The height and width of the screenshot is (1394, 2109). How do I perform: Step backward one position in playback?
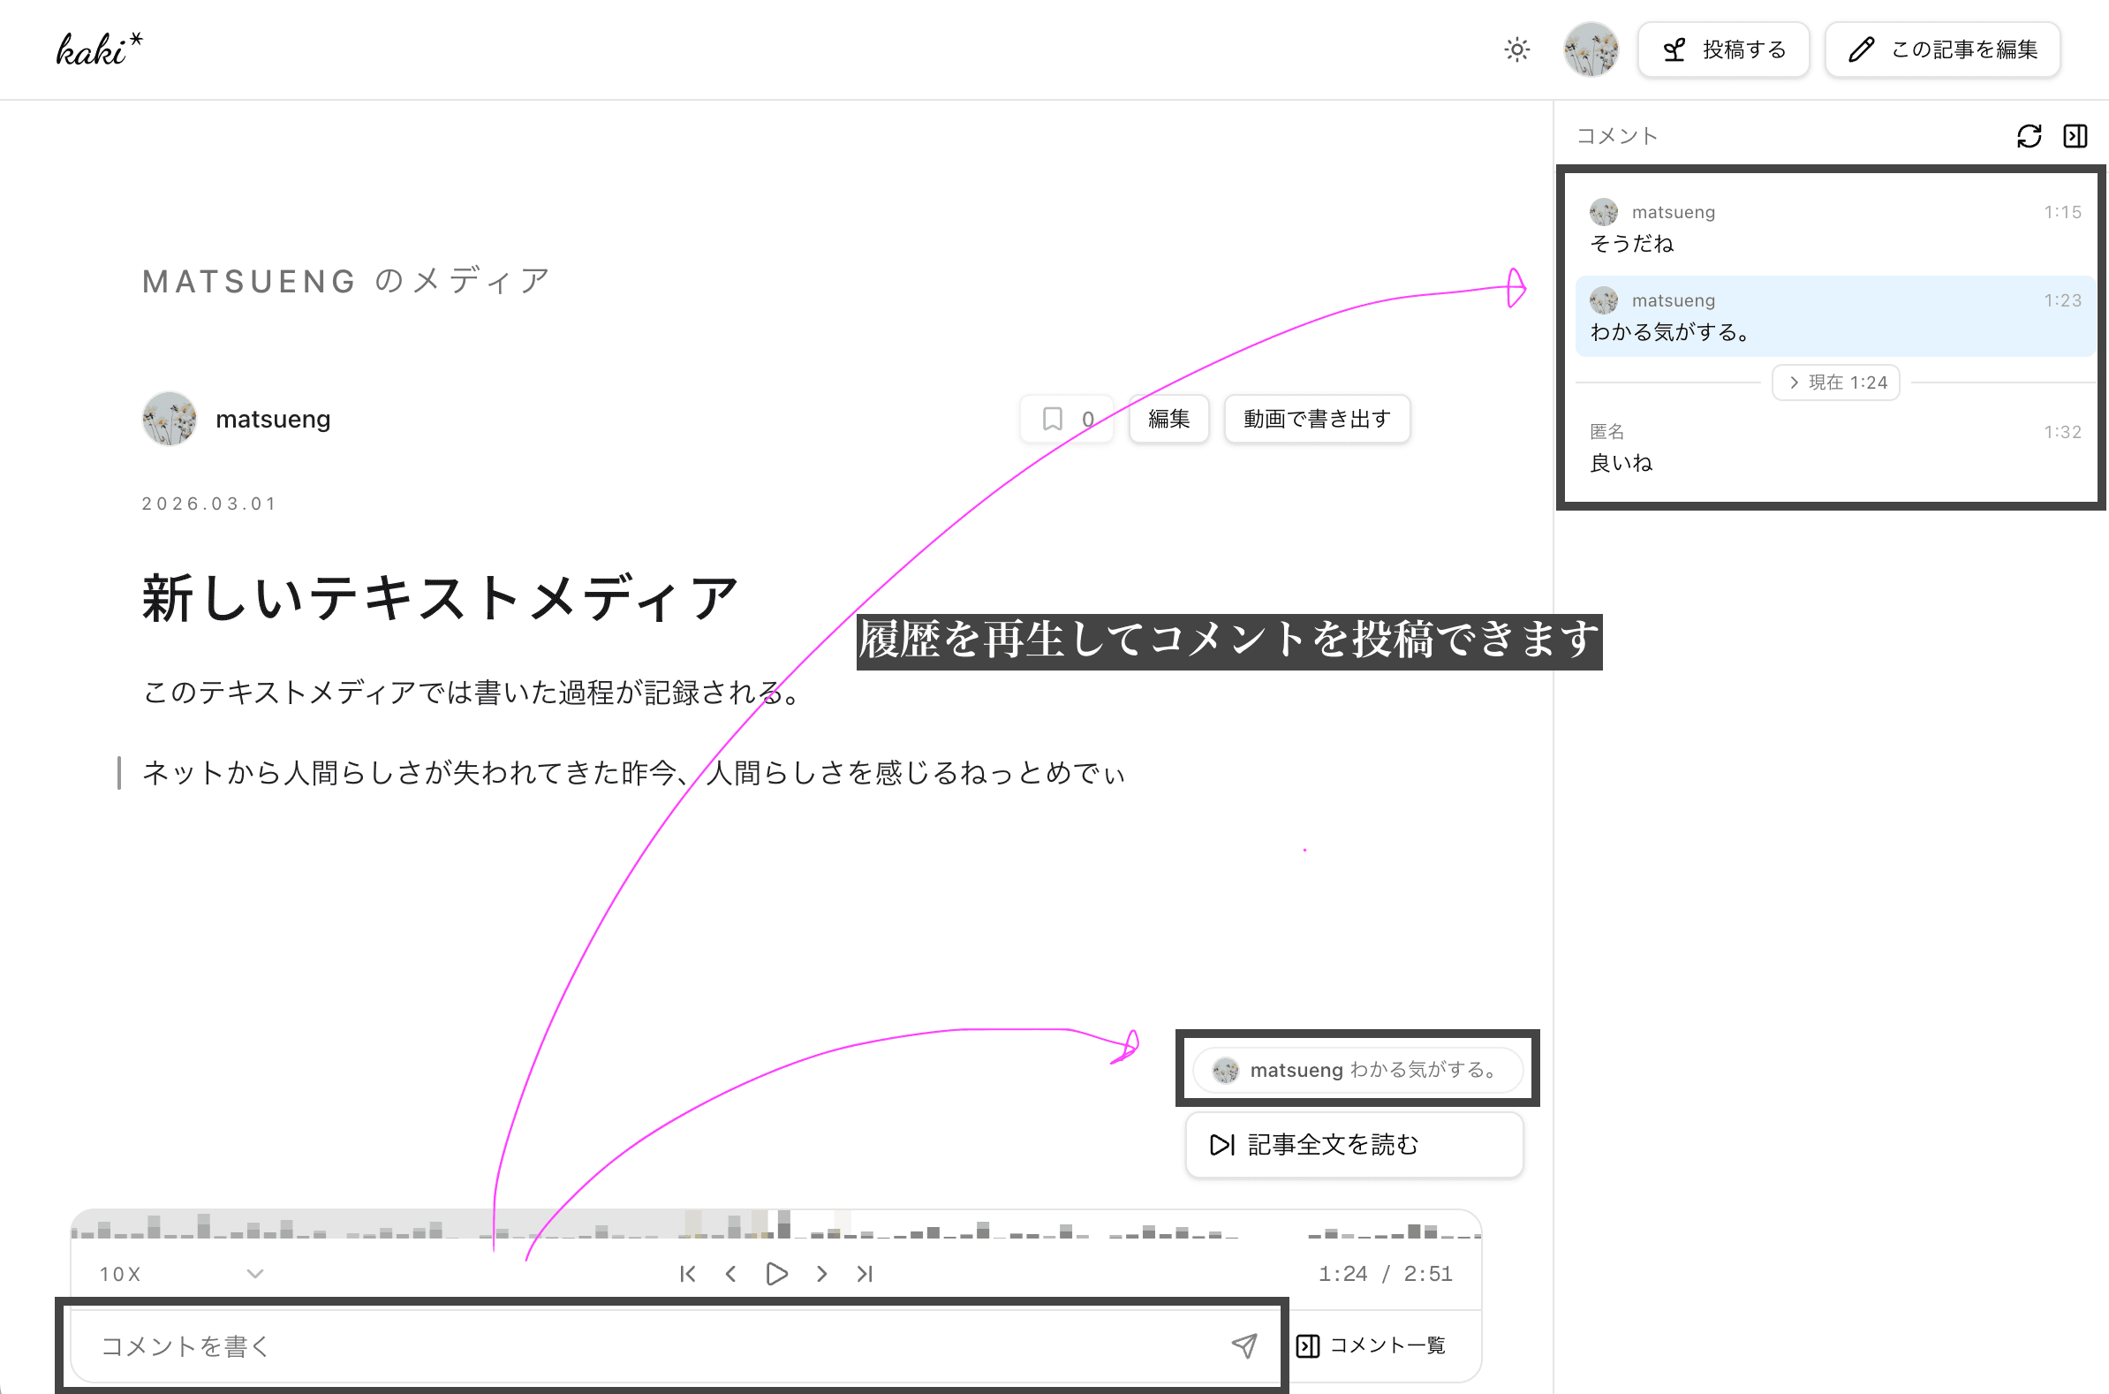coord(729,1273)
